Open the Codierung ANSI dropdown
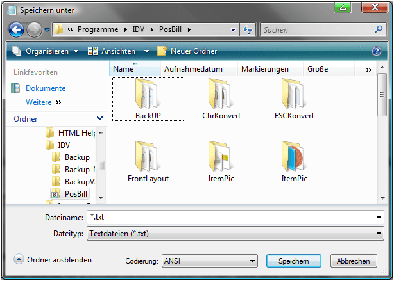Image resolution: width=394 pixels, height=281 pixels. 209,261
